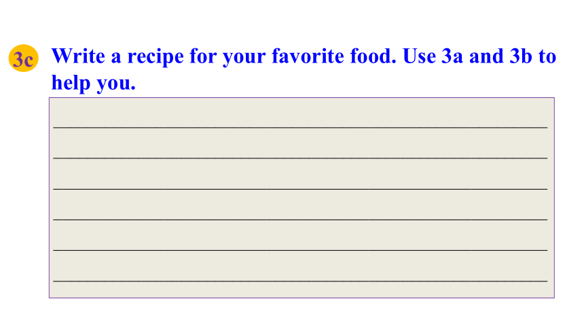The height and width of the screenshot is (329, 584).
Task: Click the word "to" ending the first line
Action: [547, 56]
